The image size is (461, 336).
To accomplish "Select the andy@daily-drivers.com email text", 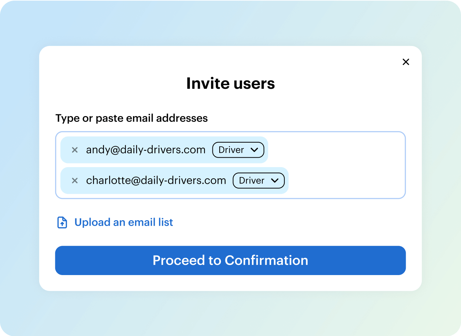I will (x=146, y=150).
